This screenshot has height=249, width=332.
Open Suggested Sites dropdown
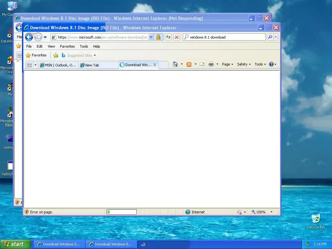79,55
